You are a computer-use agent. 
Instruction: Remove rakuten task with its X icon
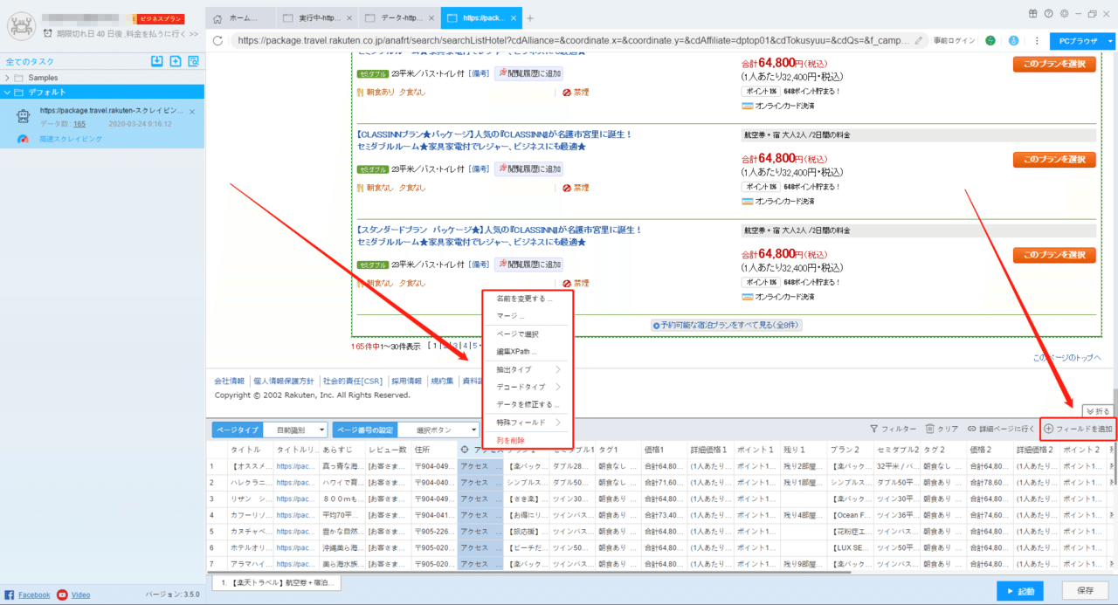[x=192, y=112]
